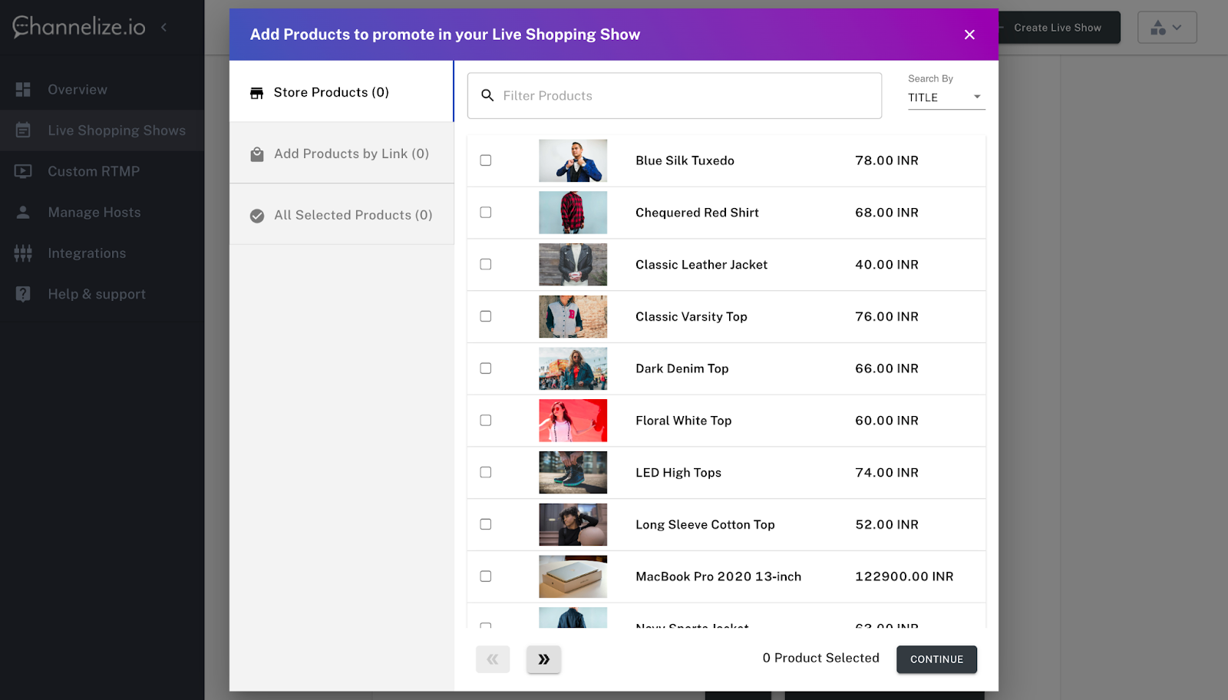Click the Chequered Red Shirt thumbnail

click(573, 213)
